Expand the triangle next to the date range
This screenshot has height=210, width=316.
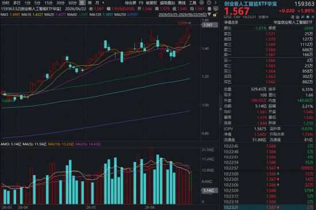click(x=209, y=14)
